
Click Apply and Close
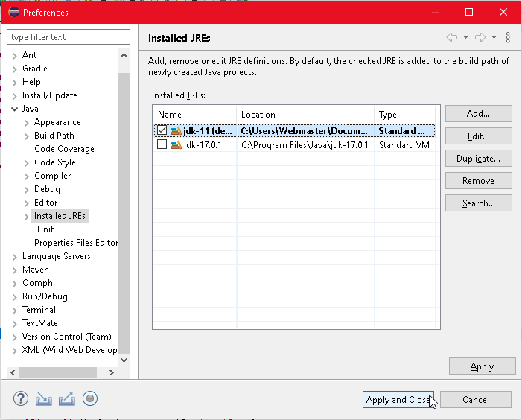[x=398, y=400]
